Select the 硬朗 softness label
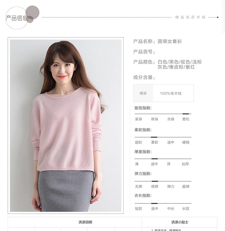Viewport: 225px width, 231px height. click(186, 142)
